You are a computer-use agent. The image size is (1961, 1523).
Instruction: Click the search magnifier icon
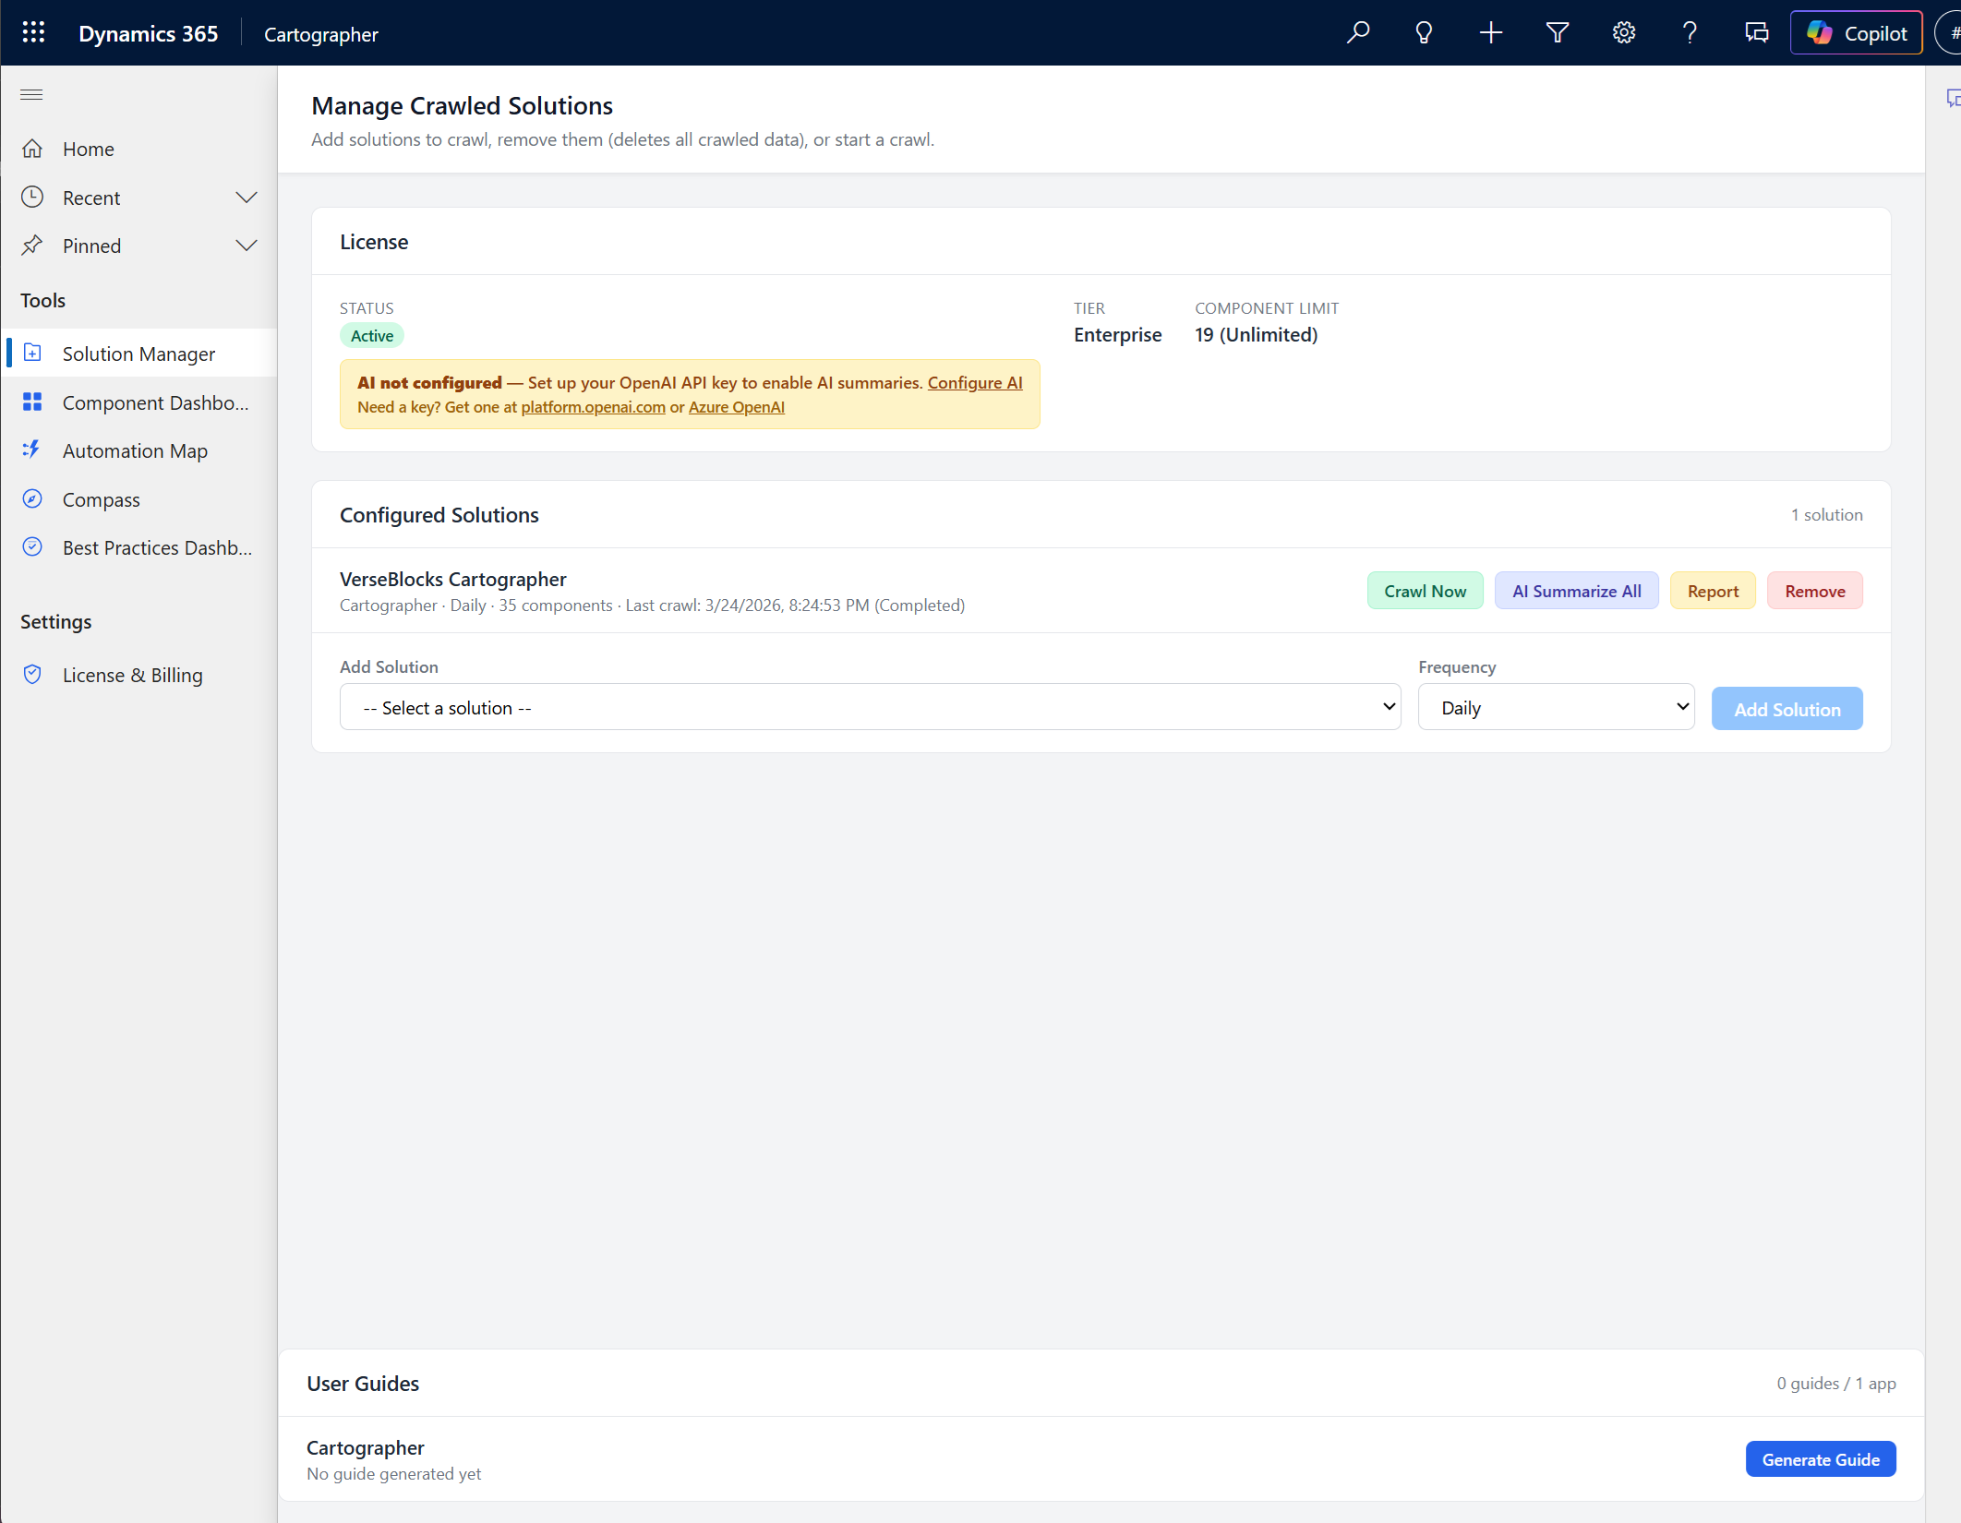coord(1358,33)
